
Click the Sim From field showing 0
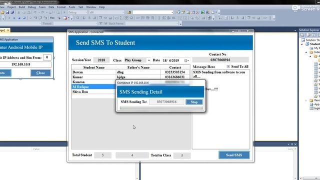pos(47,57)
